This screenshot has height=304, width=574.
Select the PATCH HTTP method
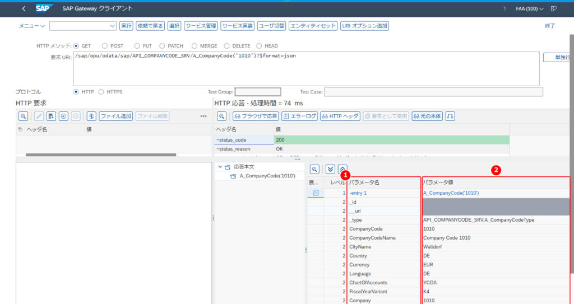click(x=162, y=46)
